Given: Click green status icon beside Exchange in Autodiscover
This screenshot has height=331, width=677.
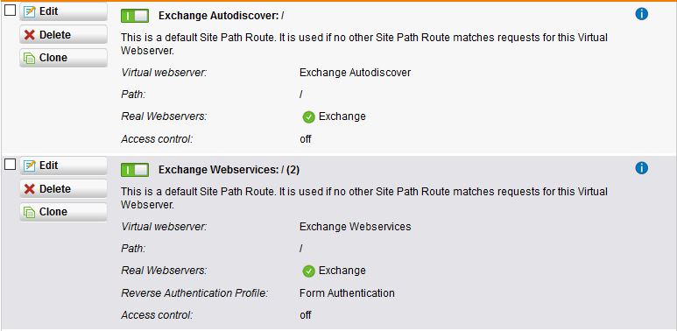Looking at the screenshot, I should (308, 117).
